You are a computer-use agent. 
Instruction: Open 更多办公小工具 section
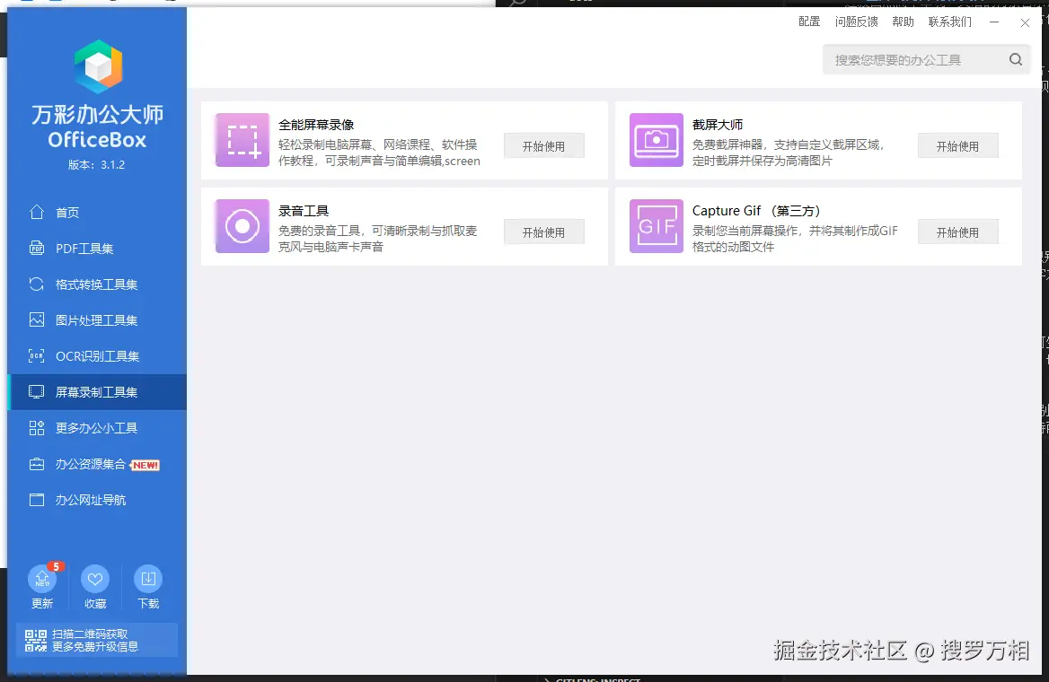pyautogui.click(x=97, y=428)
